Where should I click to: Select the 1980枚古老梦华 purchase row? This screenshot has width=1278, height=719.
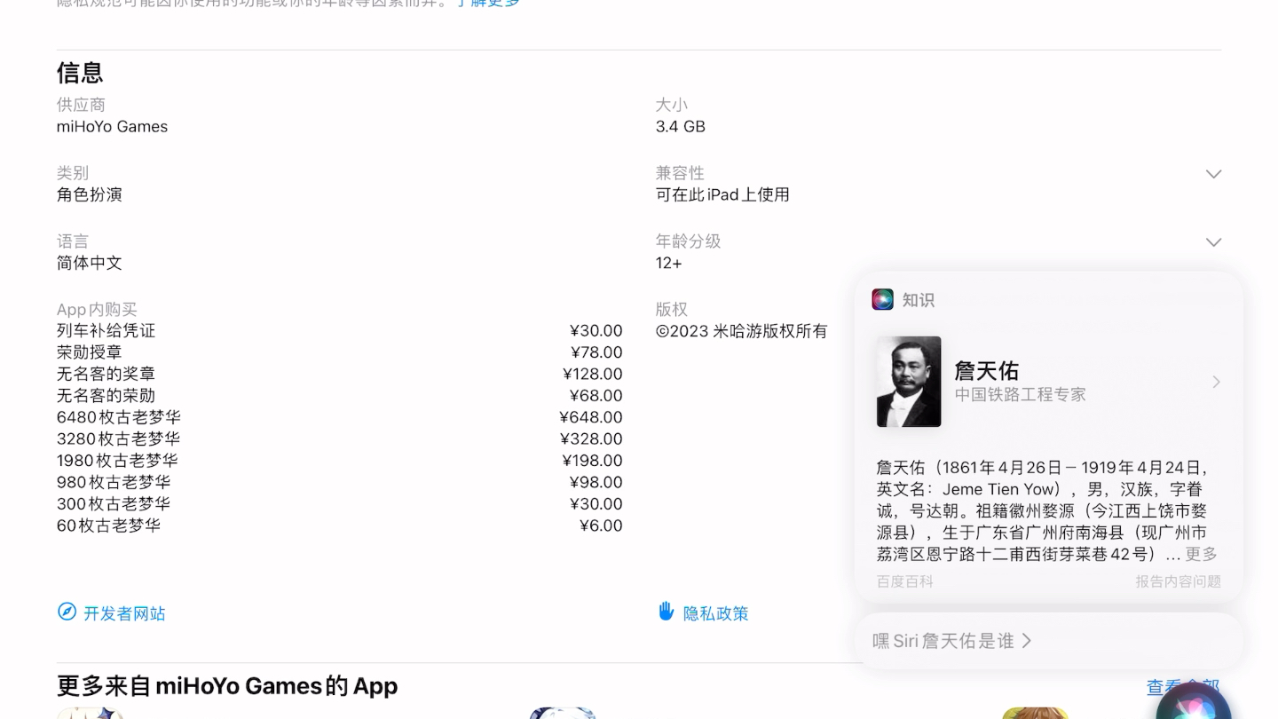pyautogui.click(x=340, y=461)
